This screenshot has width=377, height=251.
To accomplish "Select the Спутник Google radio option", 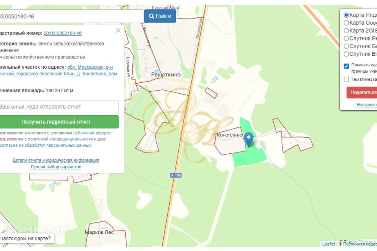I will (346, 46).
